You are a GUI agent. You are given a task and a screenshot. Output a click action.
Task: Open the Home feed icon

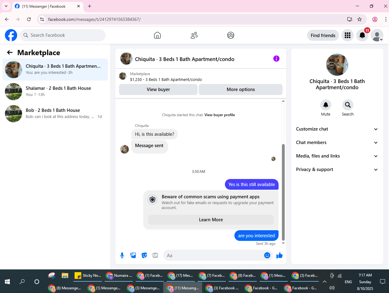pos(157,35)
